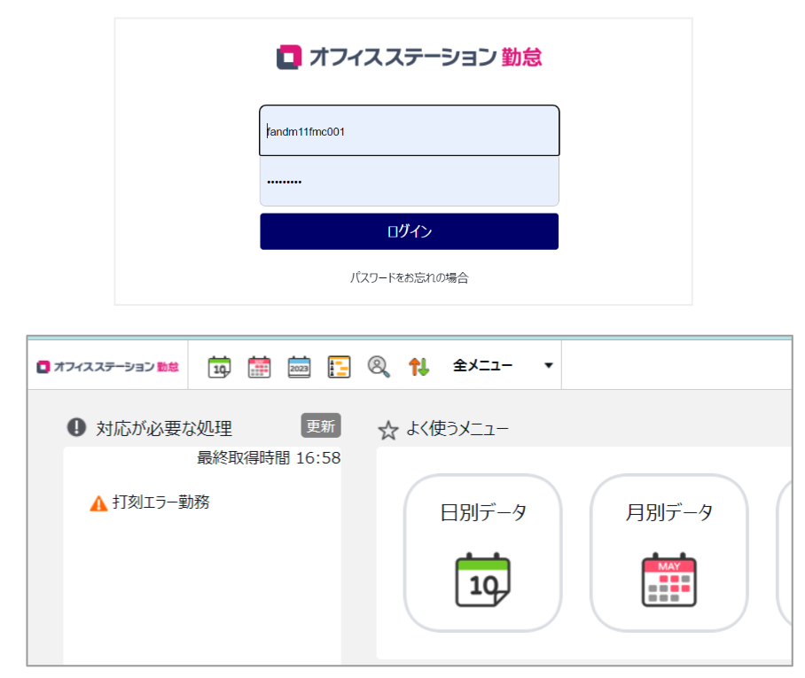Viewport: 805px width, 678px height.
Task: Click the 2023 yearly calendar toolbar icon
Action: (300, 366)
